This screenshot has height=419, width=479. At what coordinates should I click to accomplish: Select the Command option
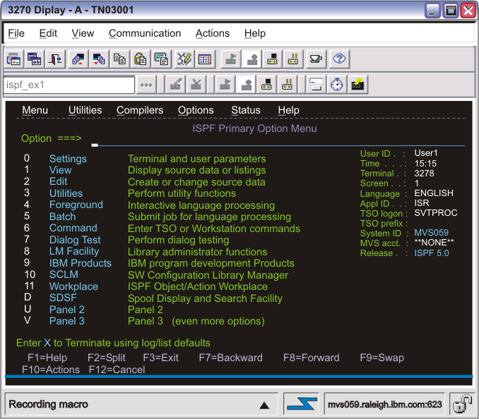coord(73,228)
